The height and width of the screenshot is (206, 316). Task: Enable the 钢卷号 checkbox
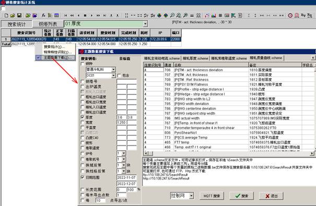tap(83, 81)
